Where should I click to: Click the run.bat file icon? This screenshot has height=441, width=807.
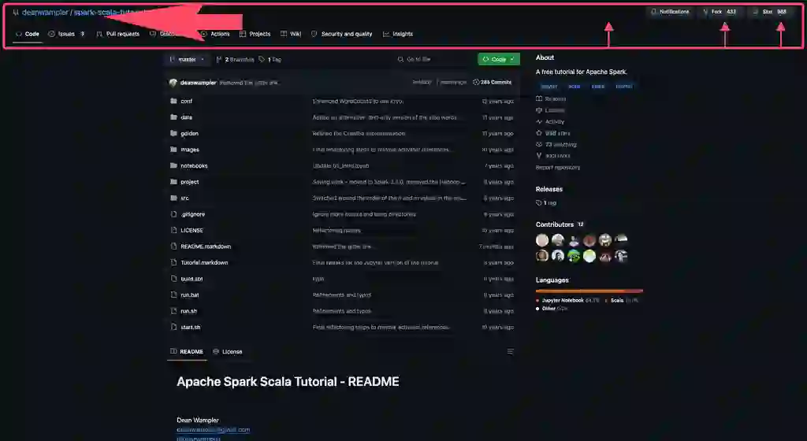pos(173,295)
